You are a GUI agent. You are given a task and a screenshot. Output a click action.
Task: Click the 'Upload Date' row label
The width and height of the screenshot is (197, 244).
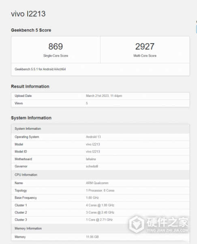[x=23, y=96]
